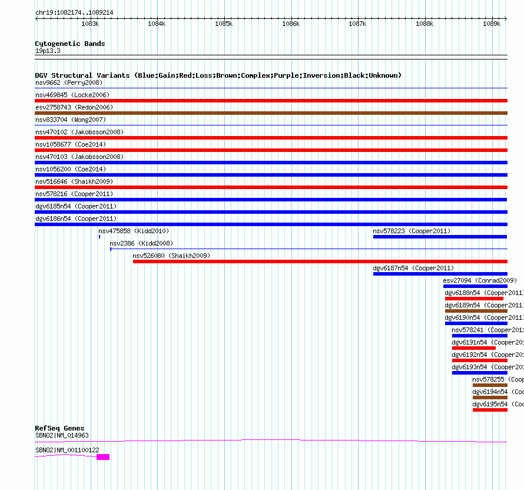Click the blue nsv1056200 (Coe2014) gain bar
The width and height of the screenshot is (524, 490).
tap(271, 175)
